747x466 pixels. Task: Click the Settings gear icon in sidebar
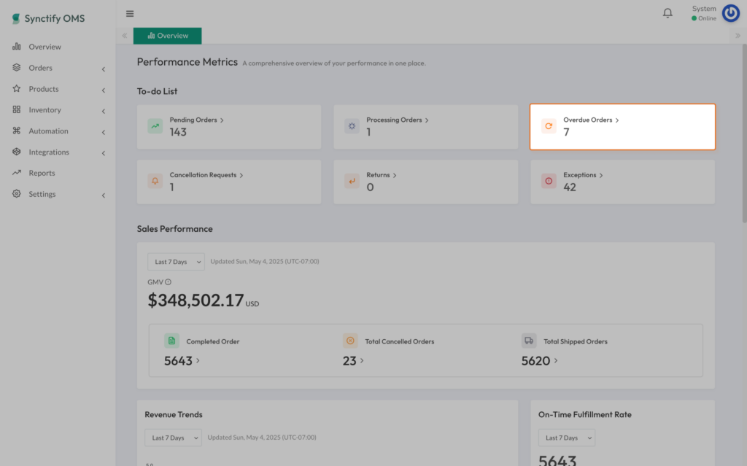pos(17,193)
